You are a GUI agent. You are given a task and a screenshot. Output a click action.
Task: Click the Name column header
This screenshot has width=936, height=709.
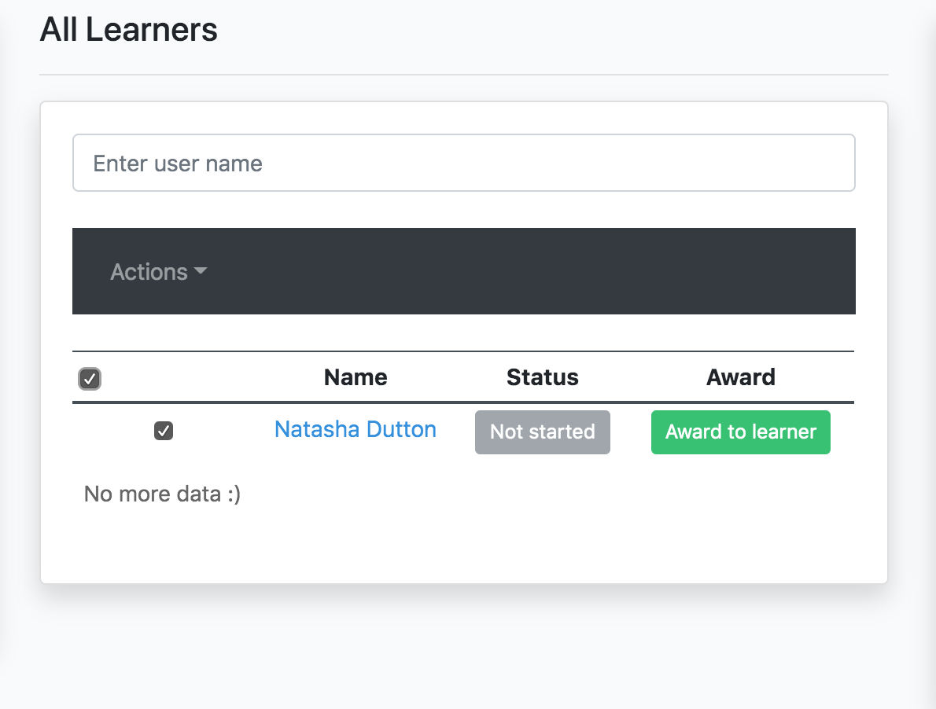pyautogui.click(x=356, y=377)
